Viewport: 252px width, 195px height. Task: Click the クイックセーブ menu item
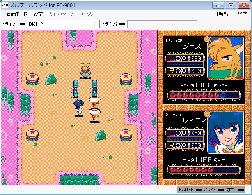click(61, 14)
